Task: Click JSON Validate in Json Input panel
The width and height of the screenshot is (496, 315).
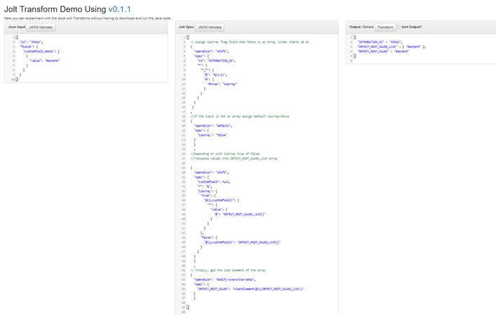Action: [41, 27]
